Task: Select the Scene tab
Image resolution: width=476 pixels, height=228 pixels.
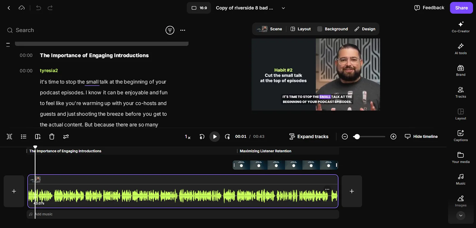Action: pos(270,29)
